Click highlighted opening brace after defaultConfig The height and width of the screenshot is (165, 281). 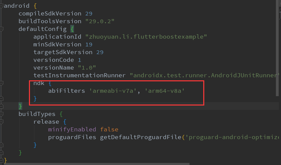[72, 29]
